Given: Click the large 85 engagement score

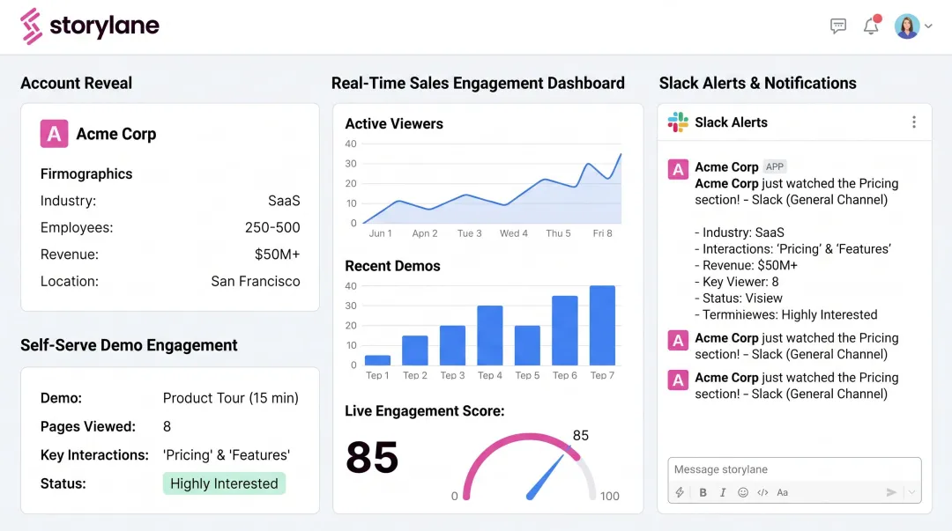Looking at the screenshot, I should point(372,457).
